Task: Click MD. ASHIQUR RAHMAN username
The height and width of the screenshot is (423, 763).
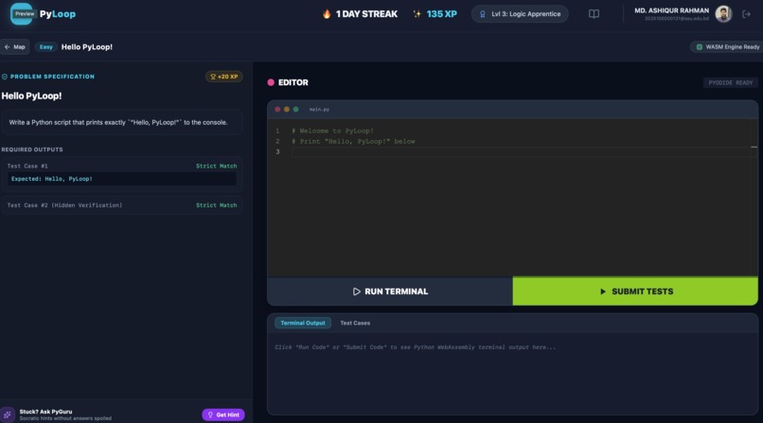Action: (671, 10)
